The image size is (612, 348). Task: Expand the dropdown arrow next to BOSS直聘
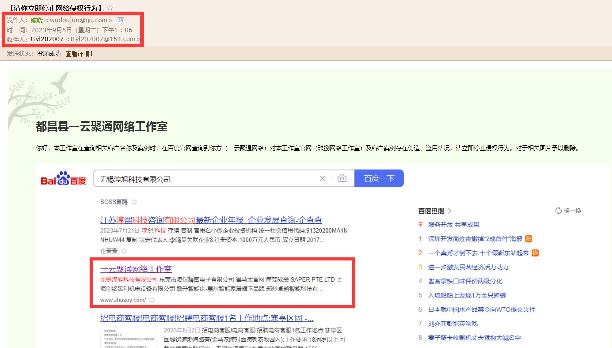coord(134,202)
